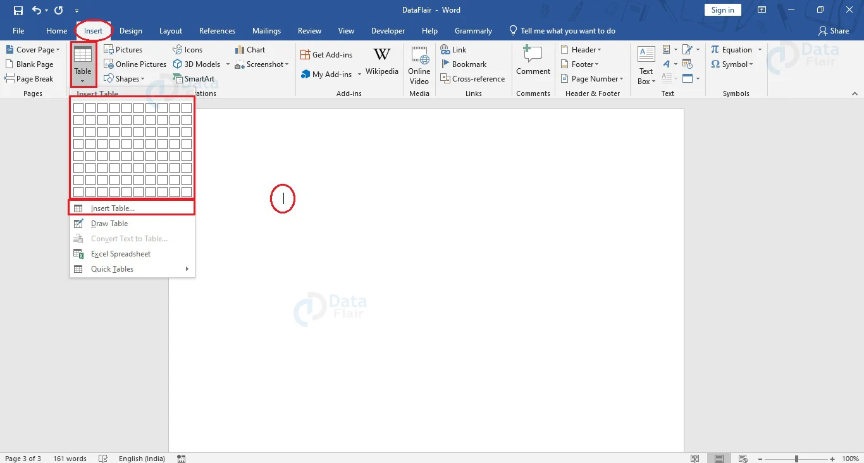This screenshot has width=864, height=463.
Task: Click the Table button in the ribbon
Action: pos(83,64)
